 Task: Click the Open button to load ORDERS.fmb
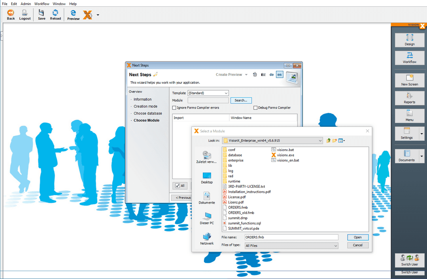pos(357,237)
